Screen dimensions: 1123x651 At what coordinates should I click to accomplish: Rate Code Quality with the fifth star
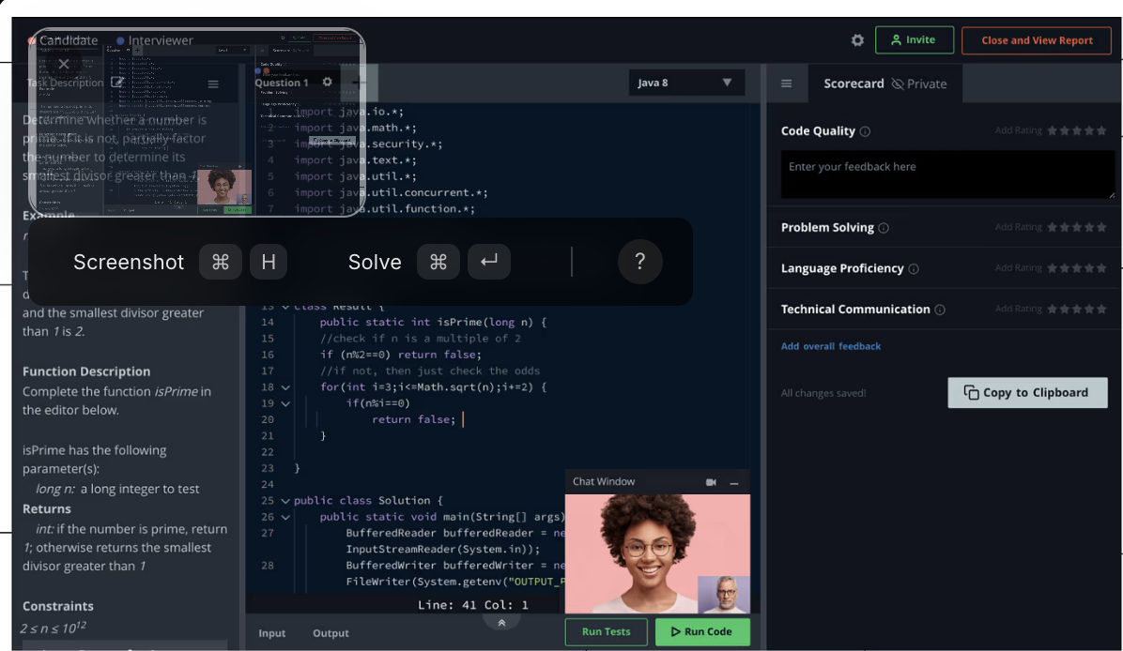[1101, 131]
